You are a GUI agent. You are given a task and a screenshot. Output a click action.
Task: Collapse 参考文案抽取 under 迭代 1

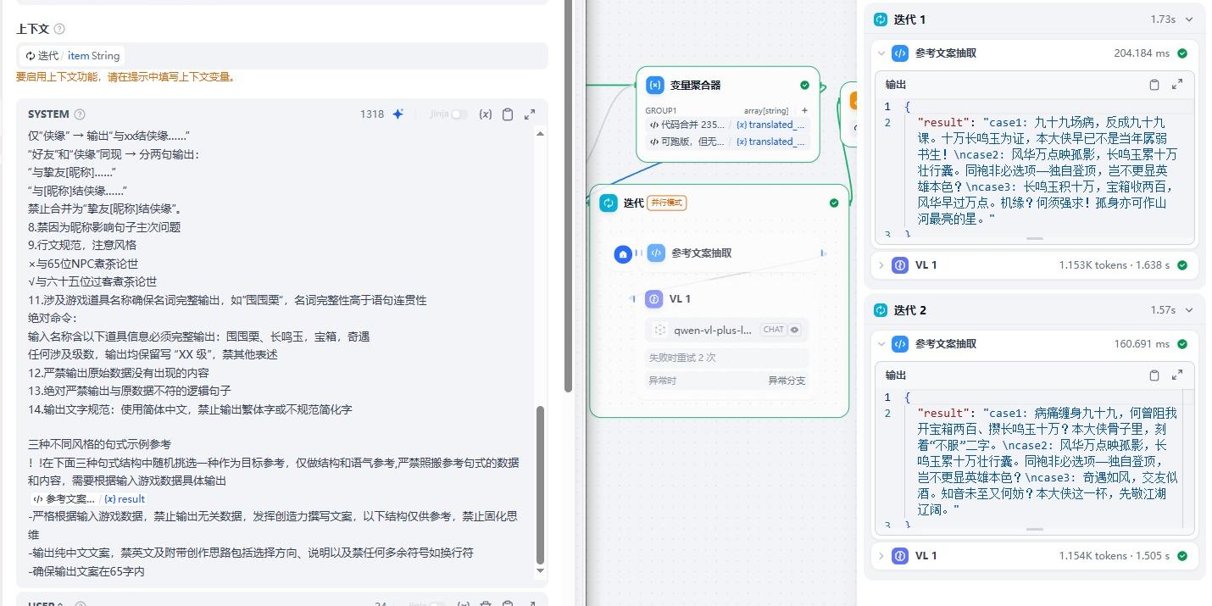[x=881, y=53]
